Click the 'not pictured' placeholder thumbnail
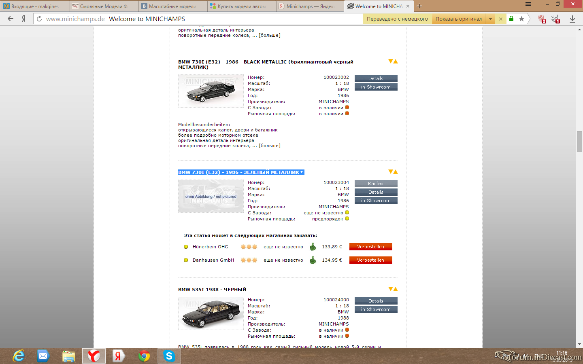The image size is (583, 364). [211, 196]
